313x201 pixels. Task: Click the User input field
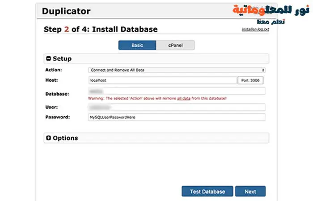click(177, 107)
